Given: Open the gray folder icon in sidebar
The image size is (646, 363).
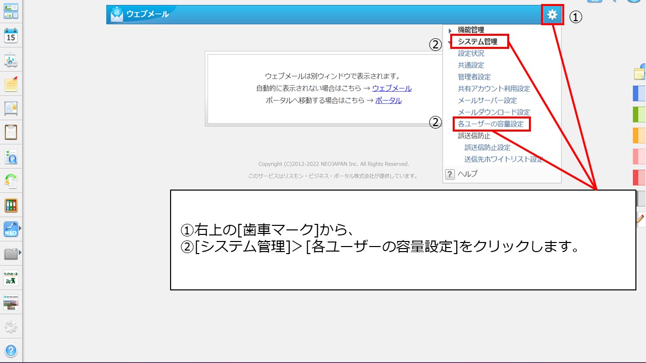Looking at the screenshot, I should tap(11, 254).
